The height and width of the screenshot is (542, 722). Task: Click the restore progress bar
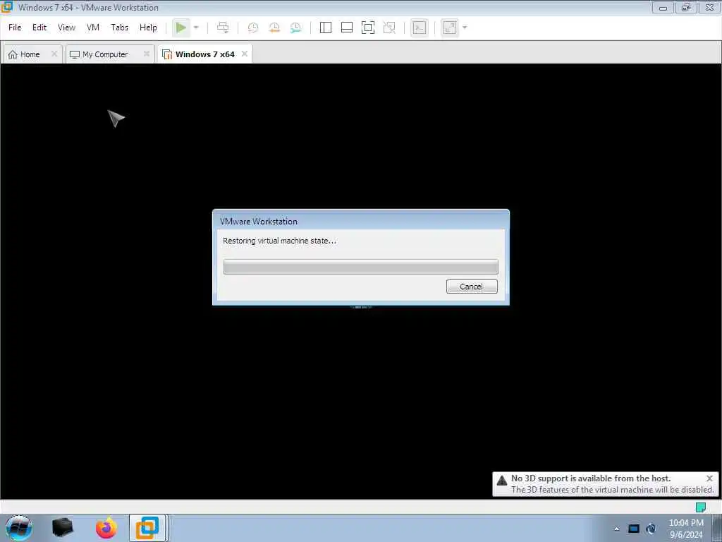[x=360, y=266]
